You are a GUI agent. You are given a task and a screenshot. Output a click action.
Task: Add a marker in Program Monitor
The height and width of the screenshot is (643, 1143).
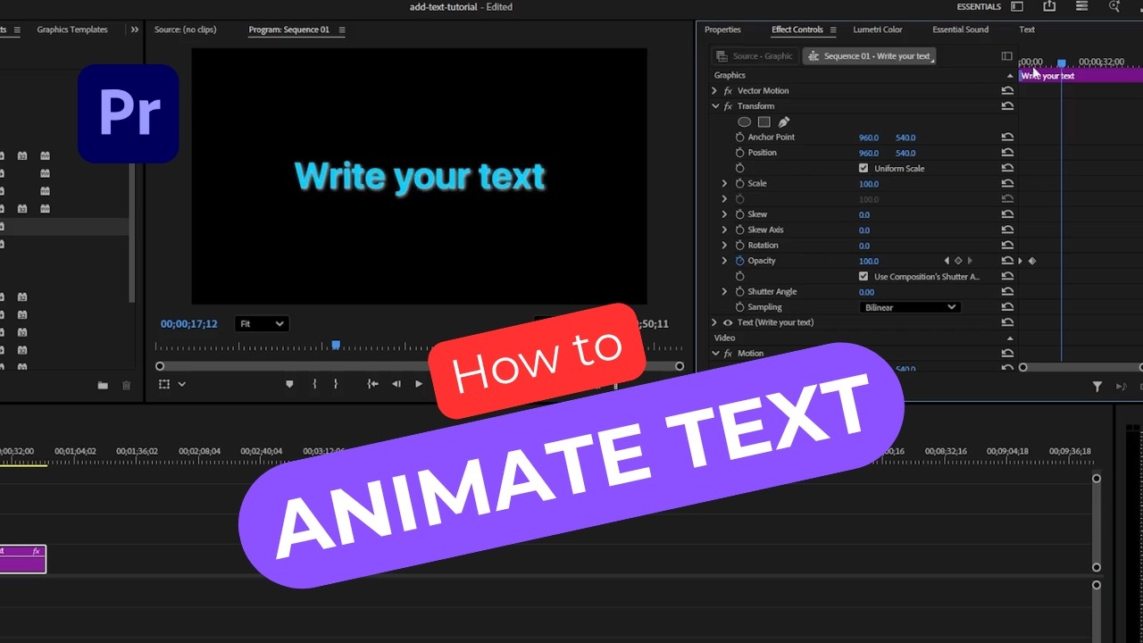coord(289,384)
